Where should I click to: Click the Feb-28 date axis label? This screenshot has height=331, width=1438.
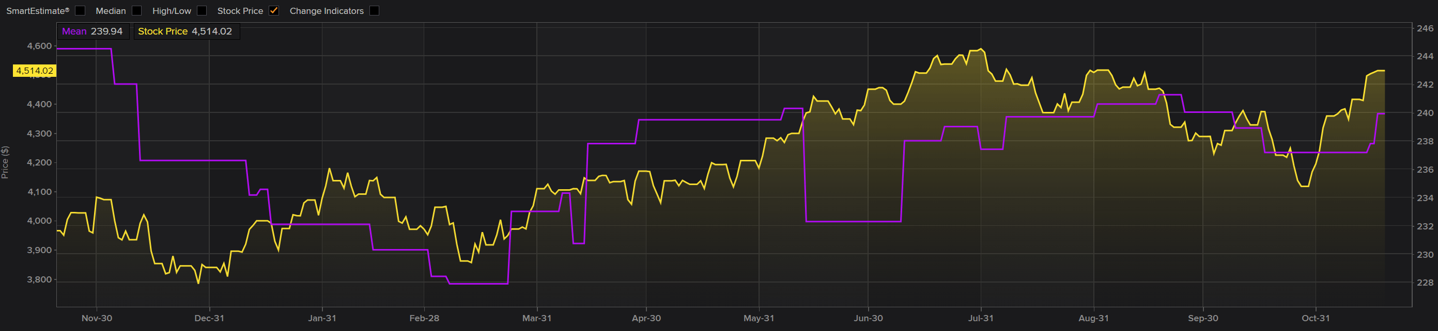tap(424, 318)
